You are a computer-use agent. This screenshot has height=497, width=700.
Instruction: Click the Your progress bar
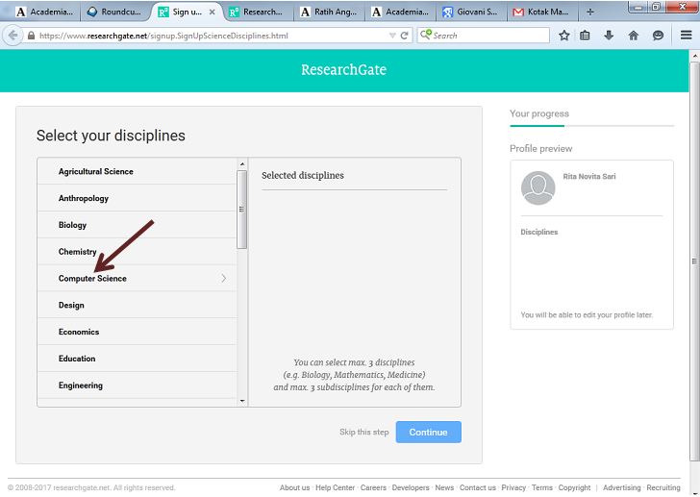tap(591, 126)
